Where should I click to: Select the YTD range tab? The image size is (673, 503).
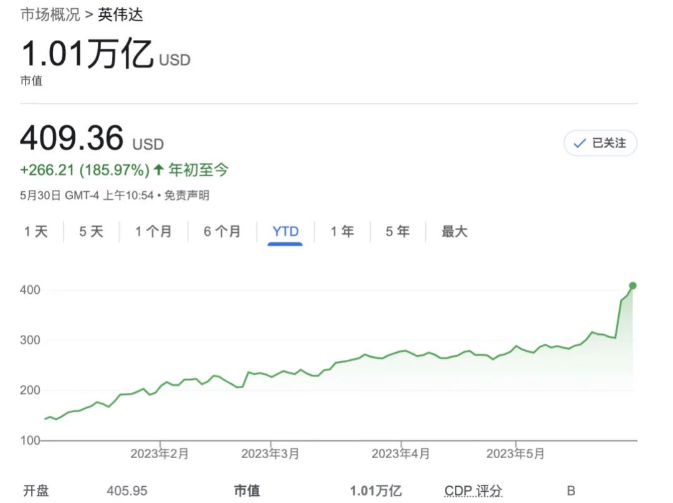[x=284, y=231]
